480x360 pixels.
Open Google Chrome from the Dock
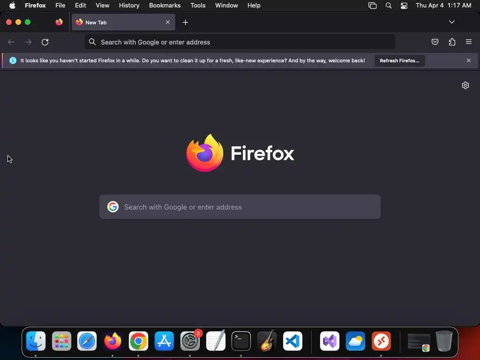(x=138, y=341)
